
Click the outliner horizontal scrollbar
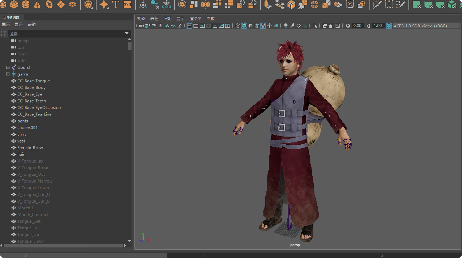click(x=63, y=246)
